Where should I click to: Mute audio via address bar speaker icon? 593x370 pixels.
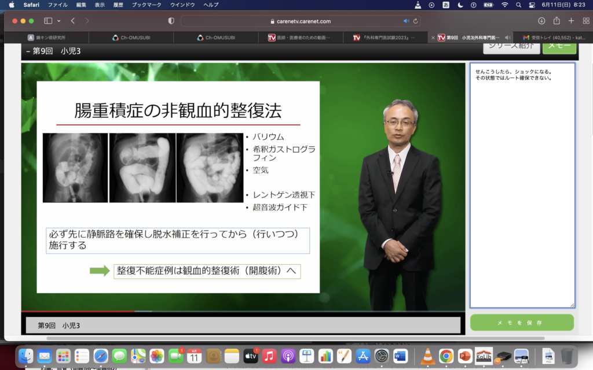click(406, 21)
